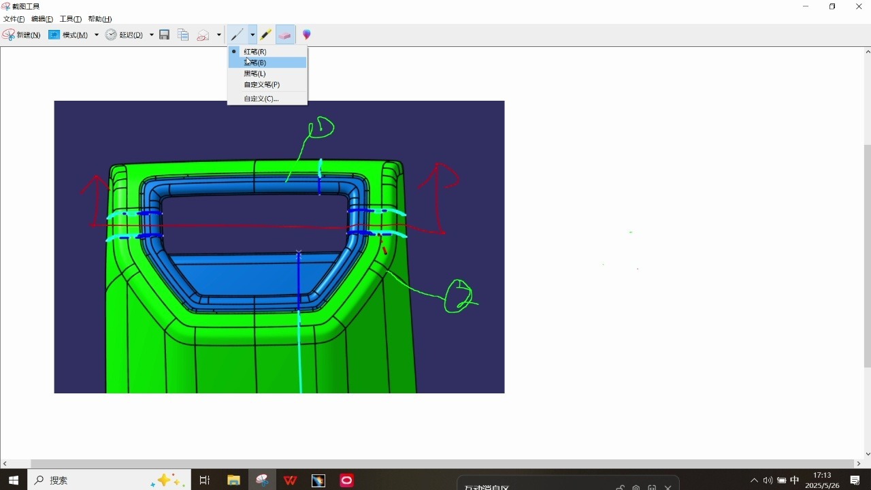Click the volume speaker tray icon
Image resolution: width=871 pixels, height=490 pixels.
click(768, 480)
